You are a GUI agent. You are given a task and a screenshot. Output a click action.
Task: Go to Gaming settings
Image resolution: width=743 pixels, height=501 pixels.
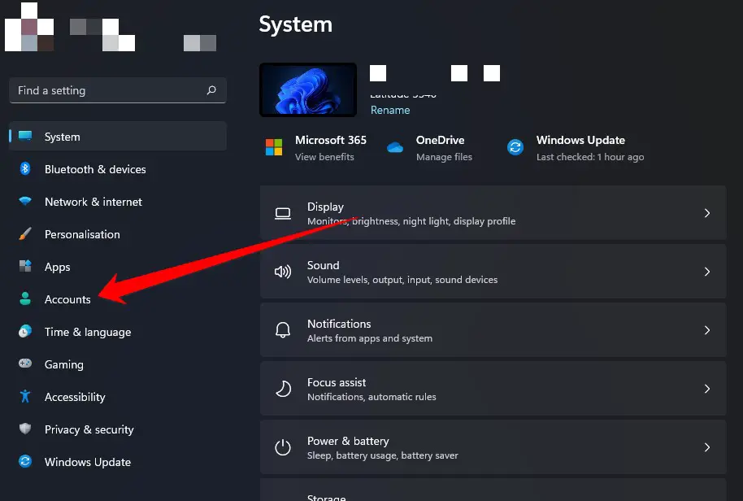(x=118, y=364)
